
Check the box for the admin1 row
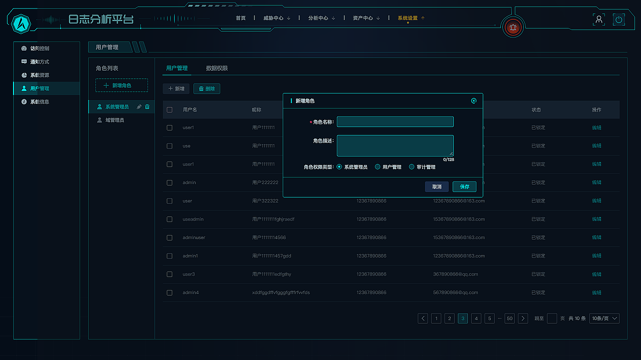(x=169, y=255)
